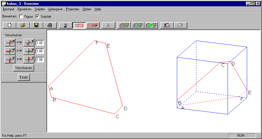Click the z-as label in Verschuiven panel
The width and height of the screenshot is (262, 139).
pyautogui.click(x=19, y=59)
